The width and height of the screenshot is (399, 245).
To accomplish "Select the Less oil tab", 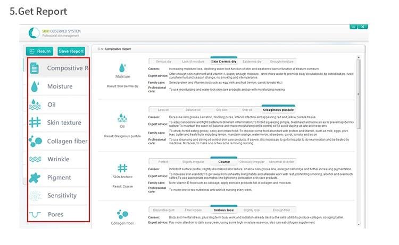I will click(x=163, y=110).
